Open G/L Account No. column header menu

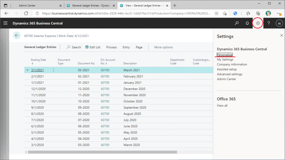pyautogui.click(x=108, y=61)
